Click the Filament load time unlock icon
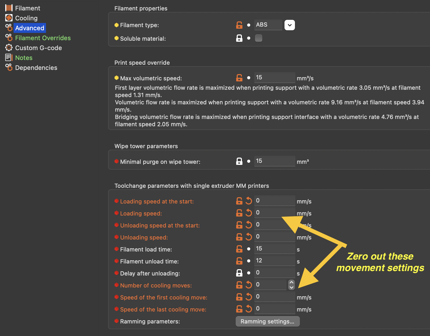The width and height of the screenshot is (430, 336). tap(239, 249)
